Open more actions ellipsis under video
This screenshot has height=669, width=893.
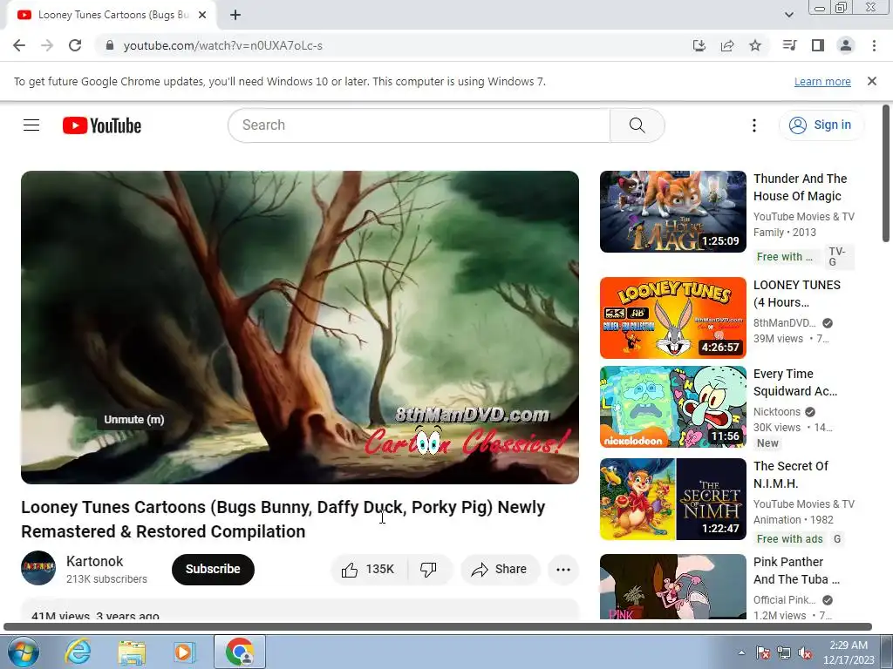click(563, 569)
